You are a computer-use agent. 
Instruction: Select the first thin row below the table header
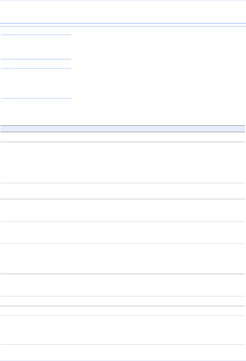coord(123,136)
